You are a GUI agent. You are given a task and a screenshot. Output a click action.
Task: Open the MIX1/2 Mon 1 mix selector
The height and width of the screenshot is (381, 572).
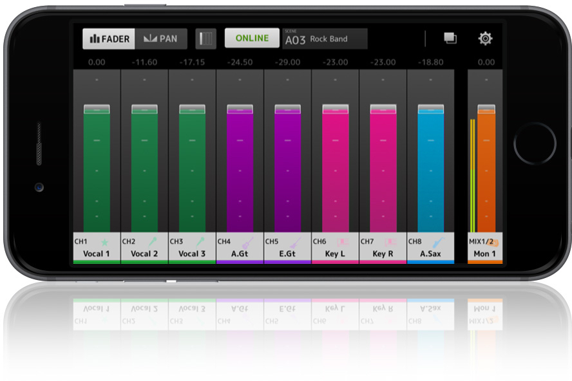coord(485,248)
